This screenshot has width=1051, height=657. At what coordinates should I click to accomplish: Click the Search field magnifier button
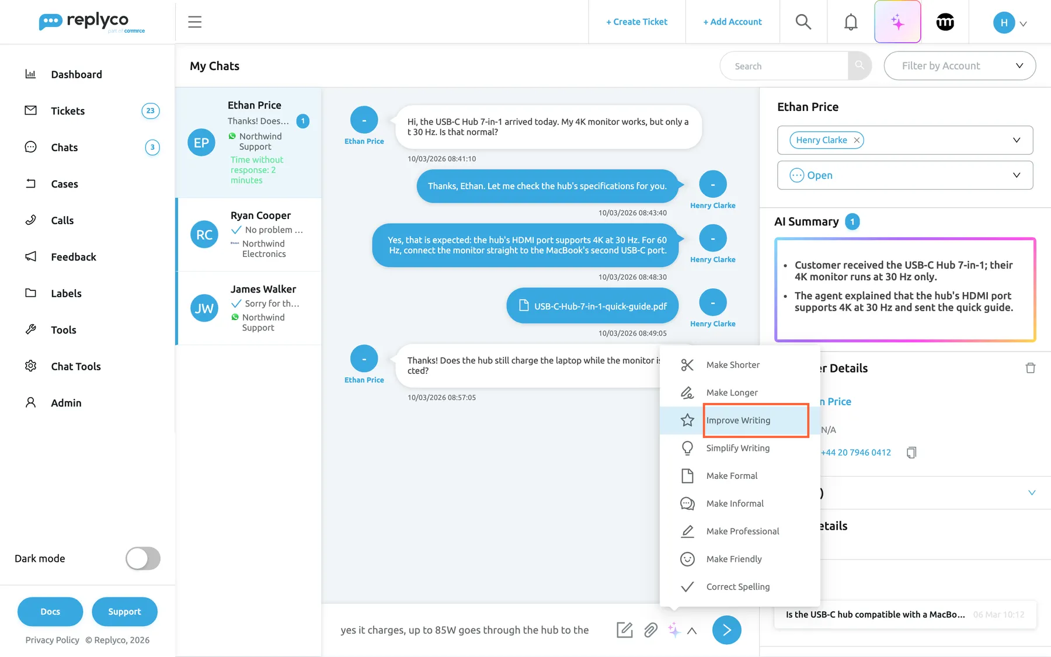point(859,66)
